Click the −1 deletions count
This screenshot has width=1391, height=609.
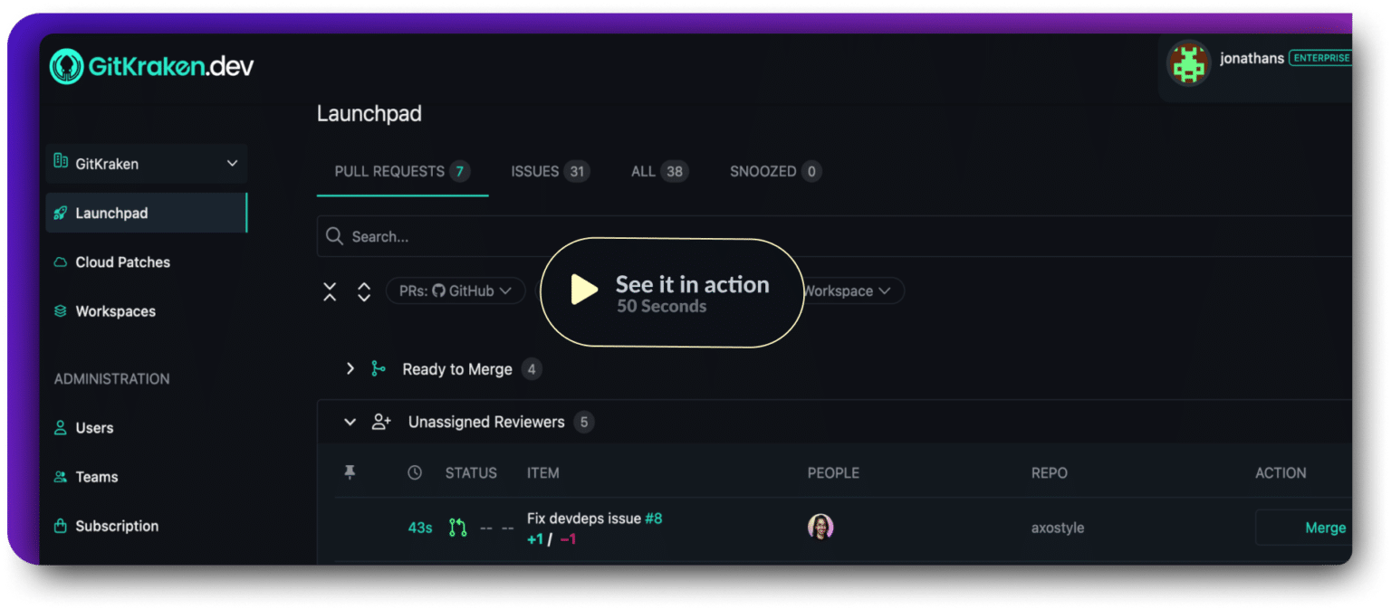(x=568, y=539)
